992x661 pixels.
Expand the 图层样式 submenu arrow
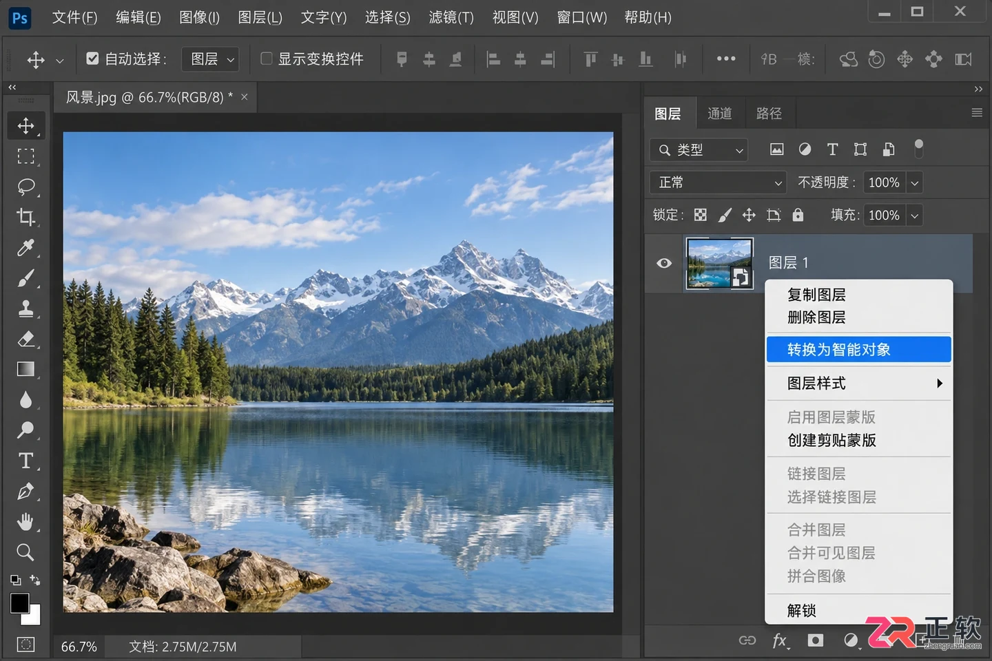(x=940, y=384)
